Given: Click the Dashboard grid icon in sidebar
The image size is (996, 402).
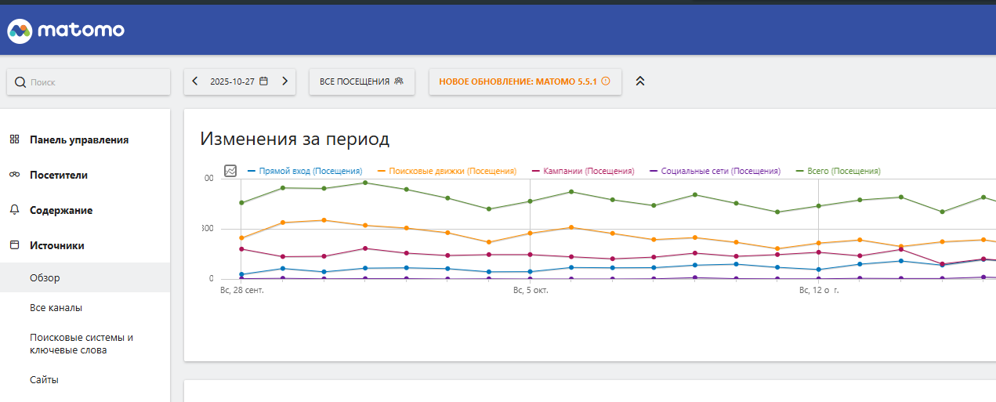Looking at the screenshot, I should (14, 139).
